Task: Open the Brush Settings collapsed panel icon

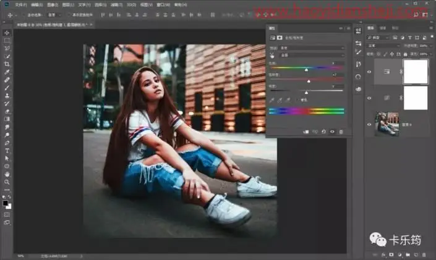Action: coord(358,52)
